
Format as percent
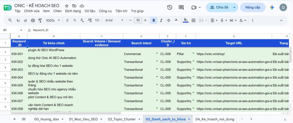75,20
